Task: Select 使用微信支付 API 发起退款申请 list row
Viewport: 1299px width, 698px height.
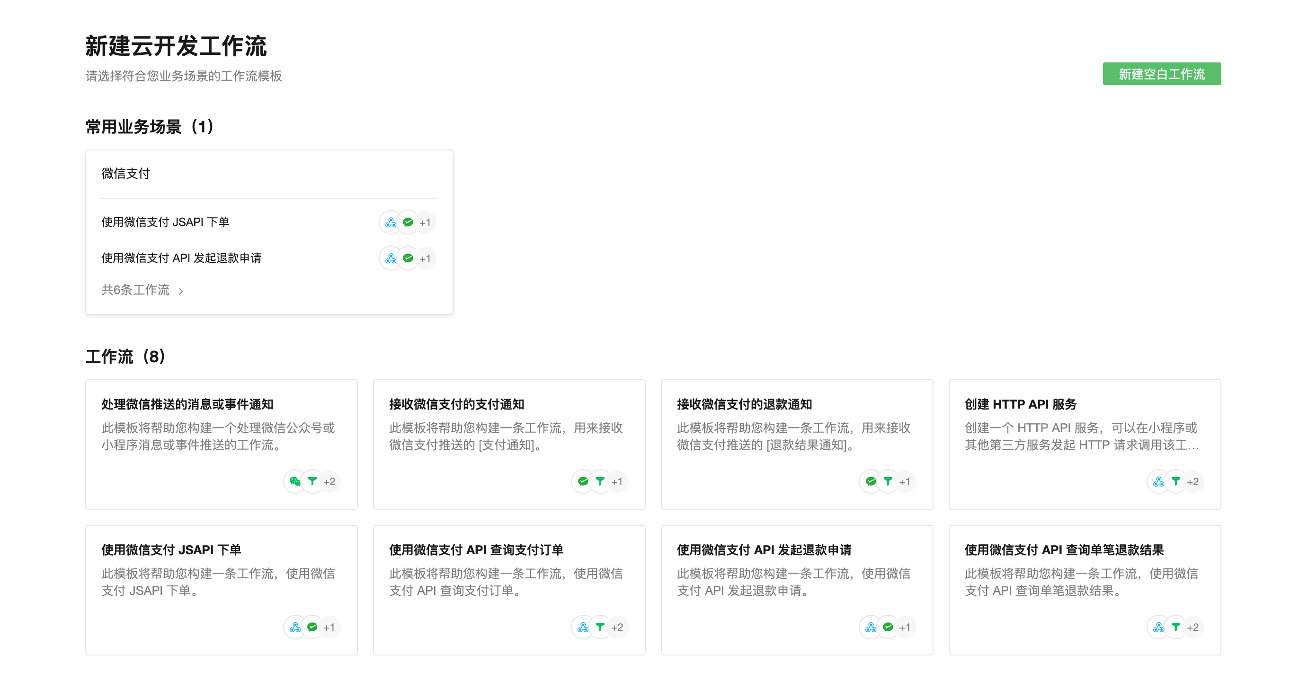Action: click(181, 258)
